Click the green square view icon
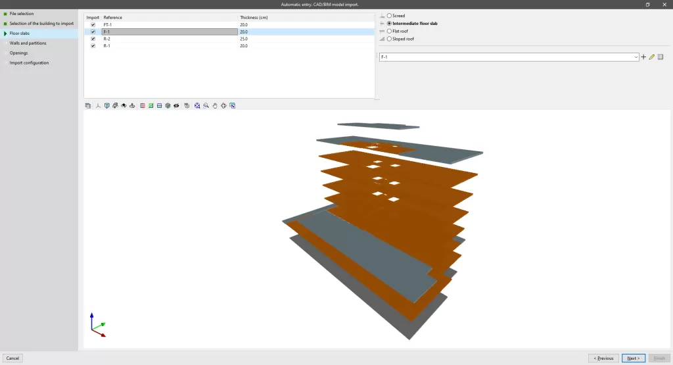The width and height of the screenshot is (673, 365). click(151, 105)
